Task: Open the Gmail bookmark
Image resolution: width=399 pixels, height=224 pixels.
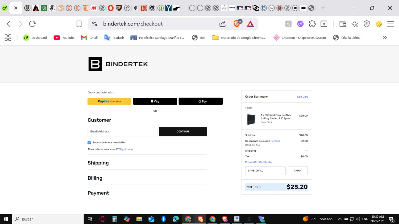Action: [89, 38]
